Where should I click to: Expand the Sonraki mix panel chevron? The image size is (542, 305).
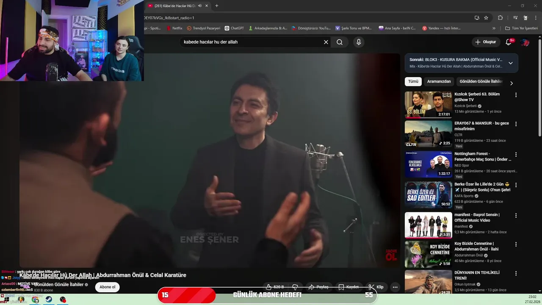511,63
